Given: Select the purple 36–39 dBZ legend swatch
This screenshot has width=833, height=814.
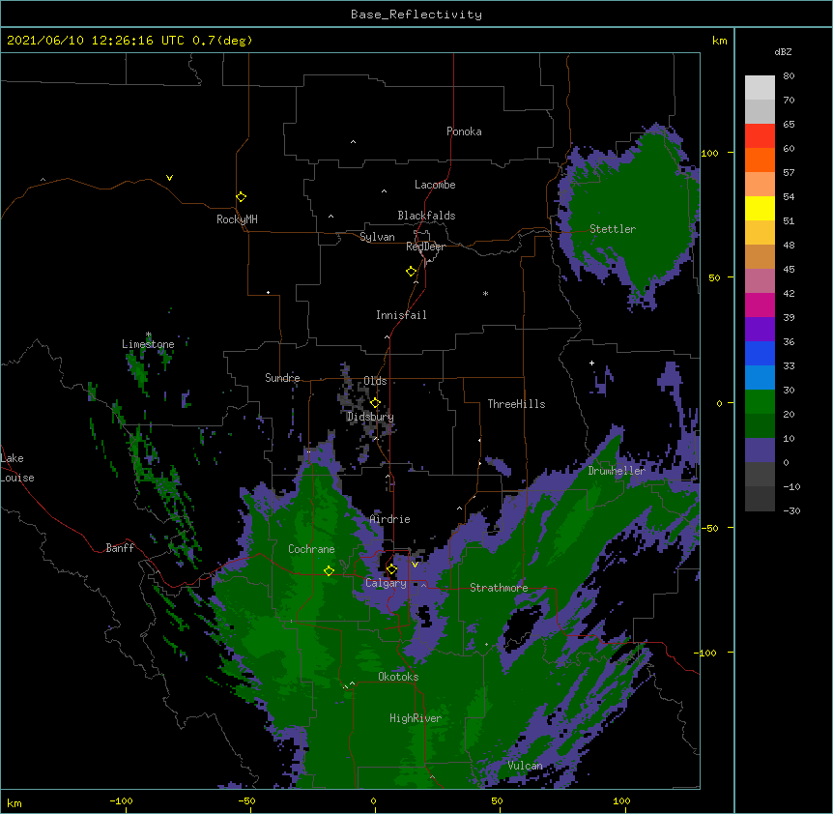Looking at the screenshot, I should tap(760, 329).
